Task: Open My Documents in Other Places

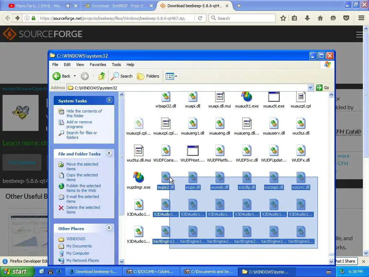Action: pos(79,246)
